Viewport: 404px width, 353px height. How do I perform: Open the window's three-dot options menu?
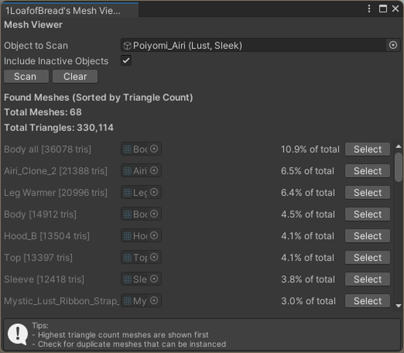pos(369,8)
